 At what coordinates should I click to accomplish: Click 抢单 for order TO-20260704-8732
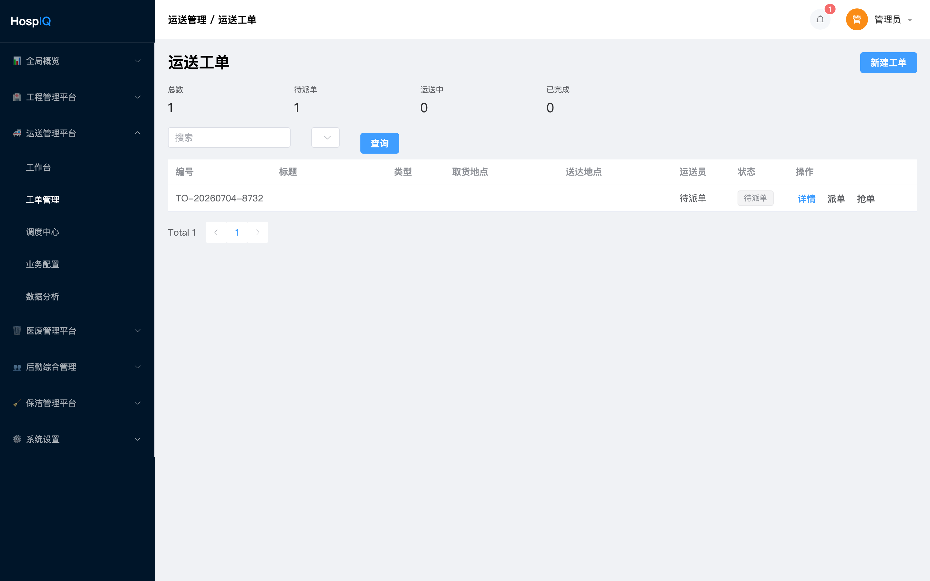point(865,199)
